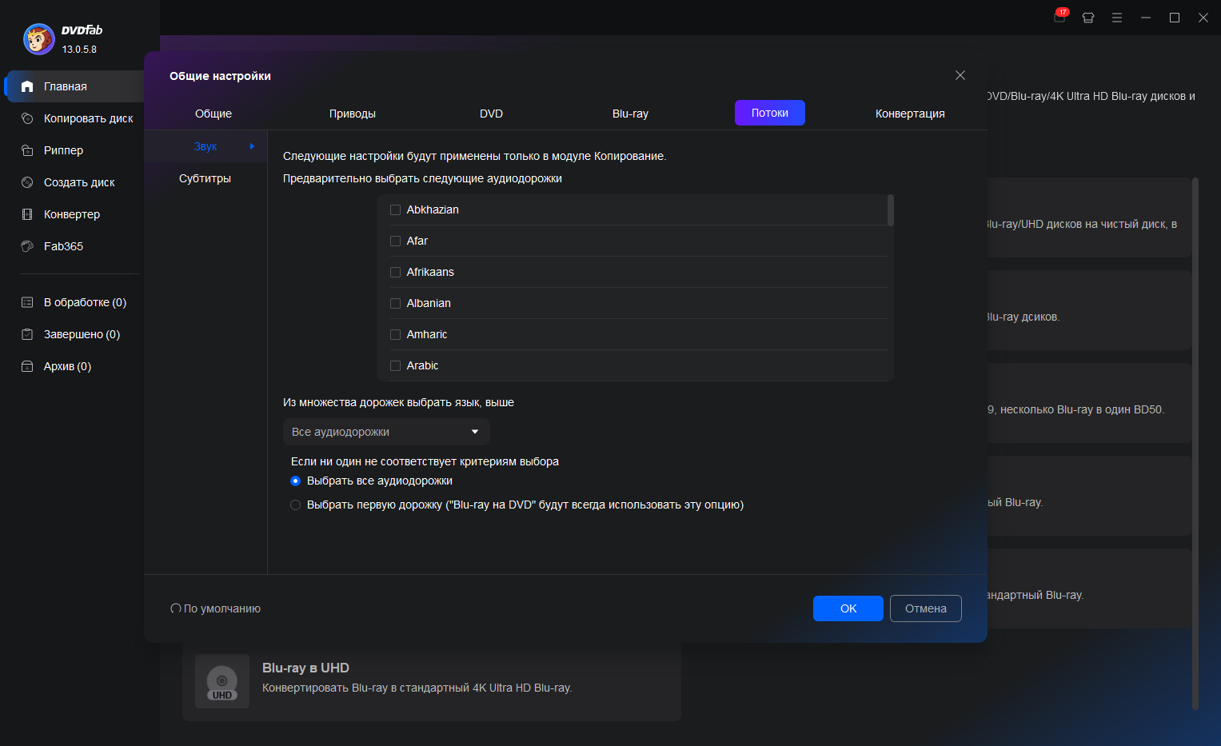Open Fab365 from the sidebar icon
1221x746 pixels.
coord(27,246)
